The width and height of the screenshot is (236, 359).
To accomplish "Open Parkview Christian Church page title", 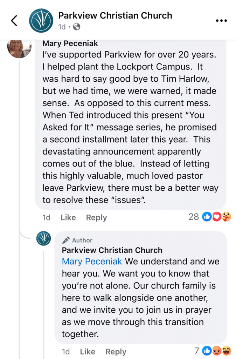I will 115,15.
